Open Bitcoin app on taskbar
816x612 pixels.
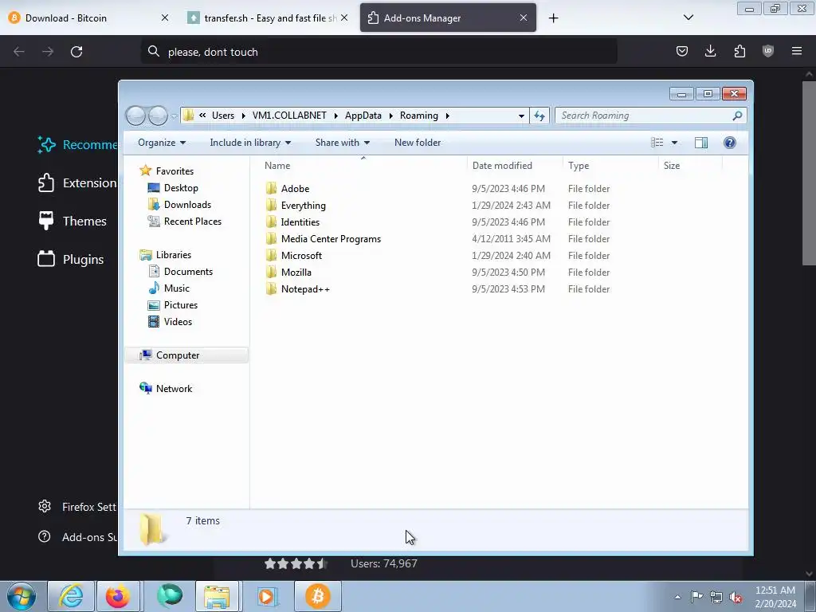tap(318, 596)
